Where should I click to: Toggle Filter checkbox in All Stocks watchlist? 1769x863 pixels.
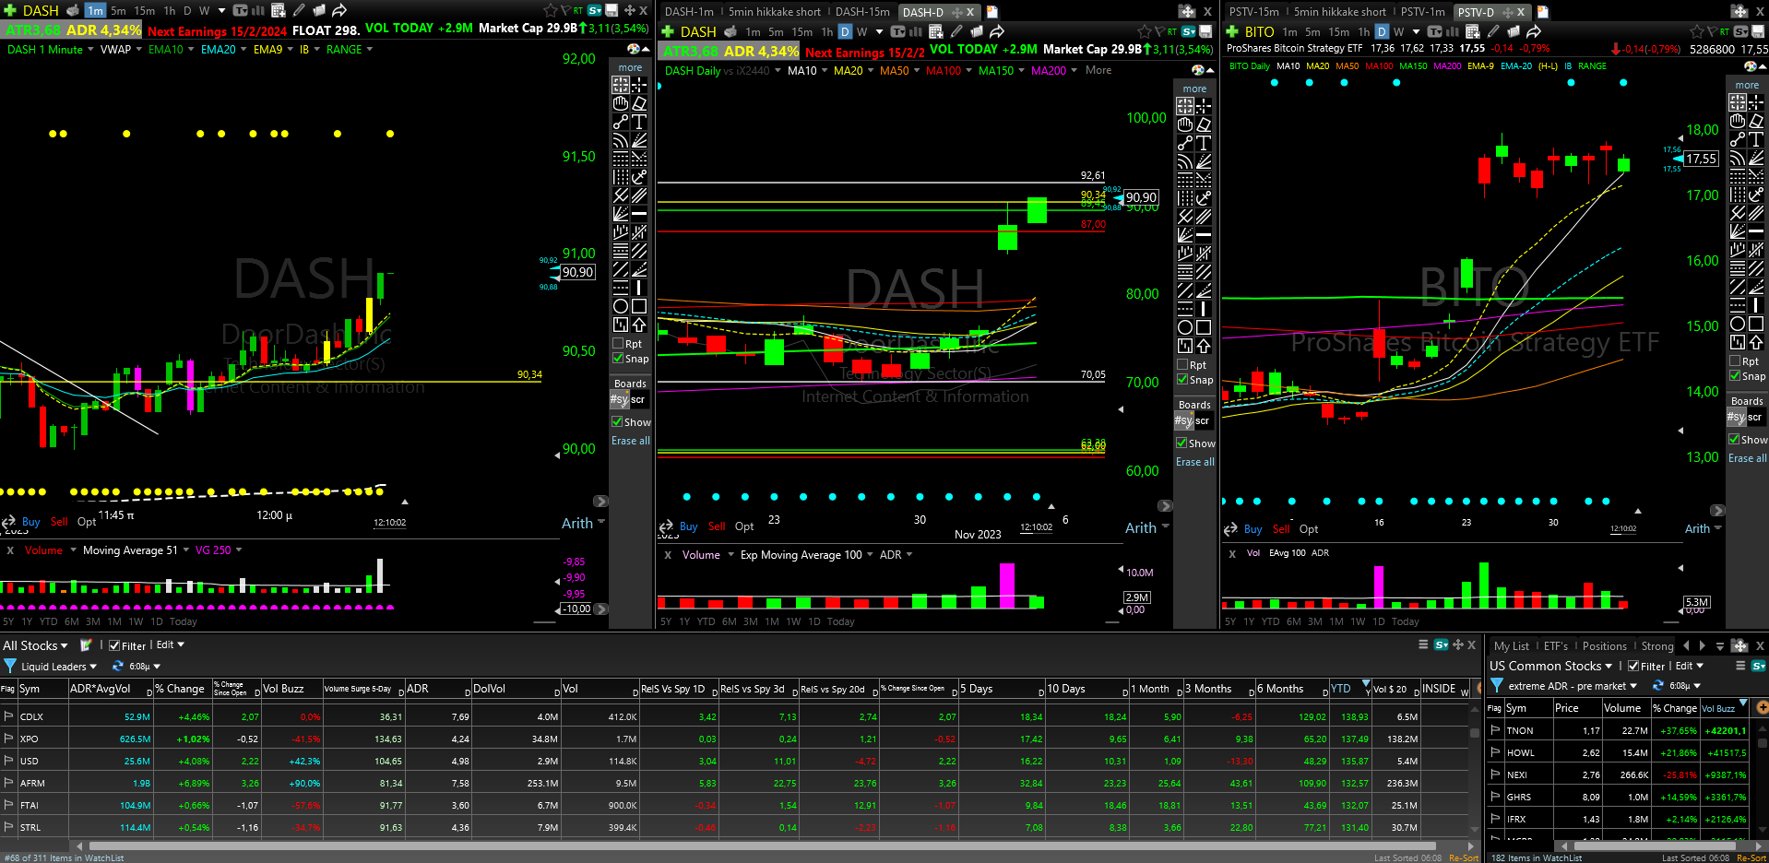114,645
